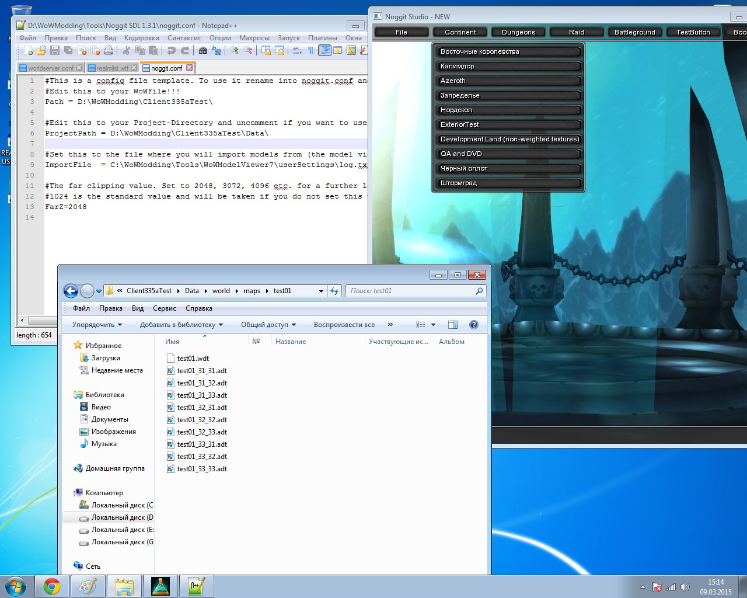Toggle the Word Wrap icon in Notepad++
Image resolution: width=747 pixels, height=598 pixels.
pyautogui.click(x=298, y=51)
